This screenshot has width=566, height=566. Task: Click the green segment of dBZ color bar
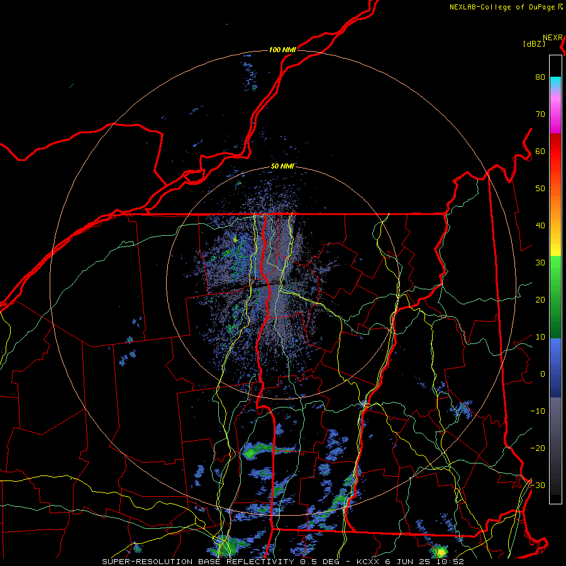pyautogui.click(x=555, y=297)
